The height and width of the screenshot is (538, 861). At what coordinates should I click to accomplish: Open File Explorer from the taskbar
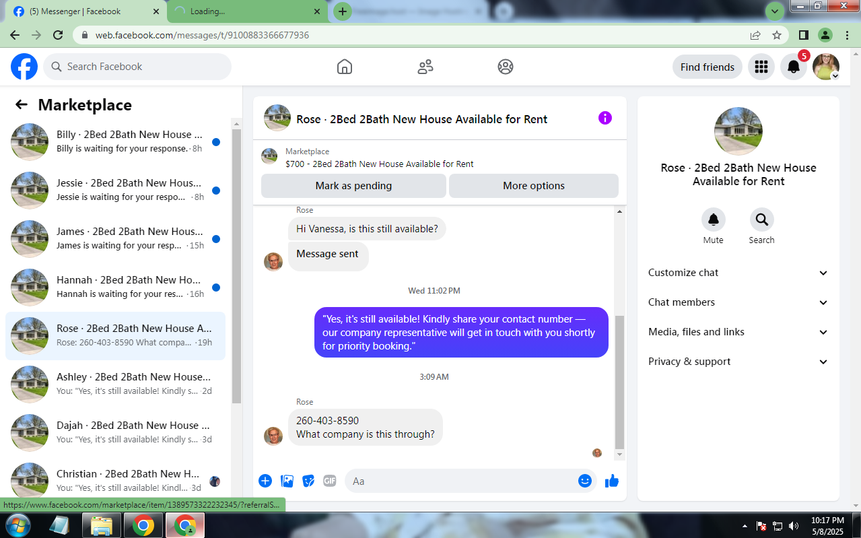click(x=101, y=525)
